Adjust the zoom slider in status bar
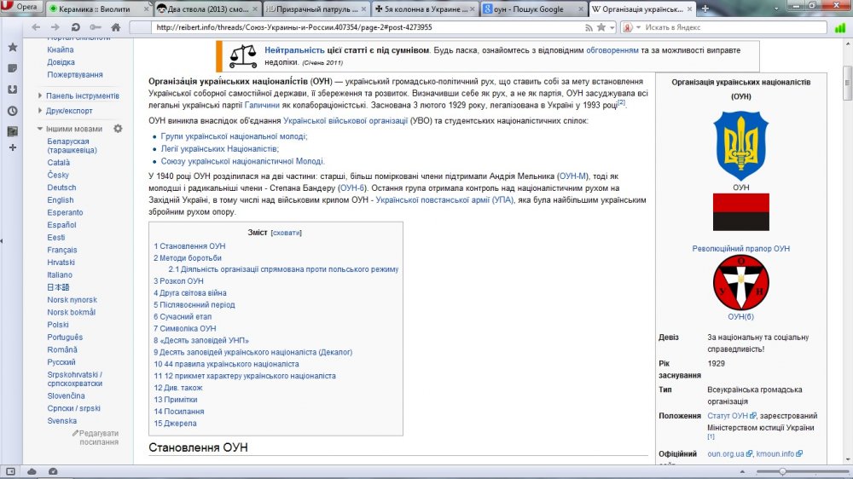Viewport: 853px width, 479px height. click(803, 471)
